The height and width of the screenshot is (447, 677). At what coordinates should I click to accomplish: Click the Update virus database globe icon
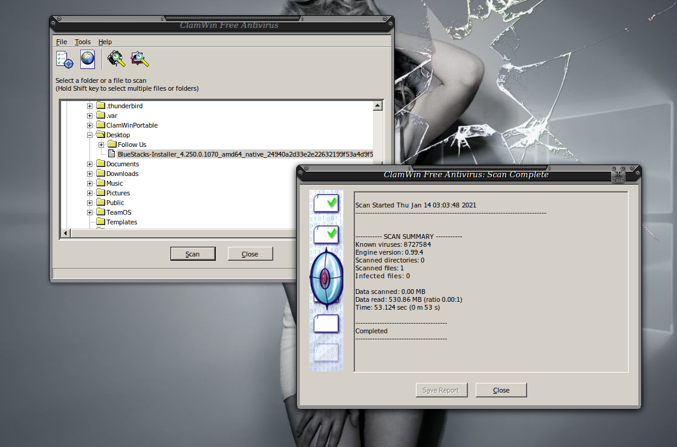click(x=88, y=60)
